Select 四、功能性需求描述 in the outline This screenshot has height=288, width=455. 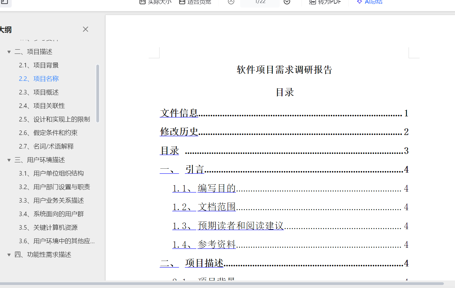coord(43,255)
